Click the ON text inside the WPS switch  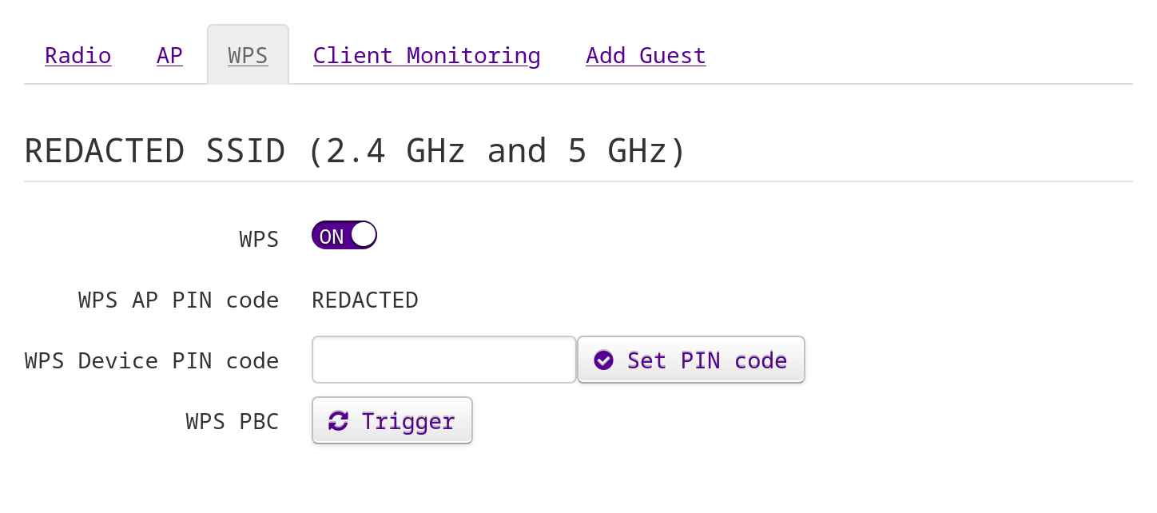[331, 237]
